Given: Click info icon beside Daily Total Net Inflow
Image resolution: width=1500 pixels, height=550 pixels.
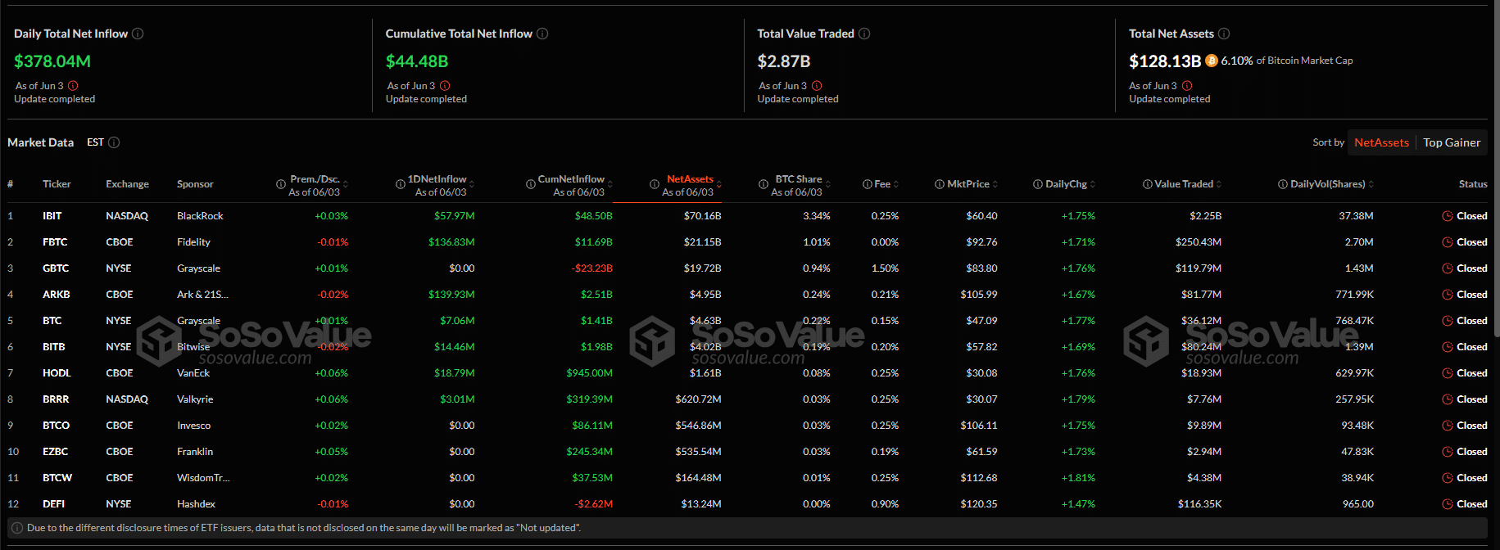Looking at the screenshot, I should click(138, 34).
